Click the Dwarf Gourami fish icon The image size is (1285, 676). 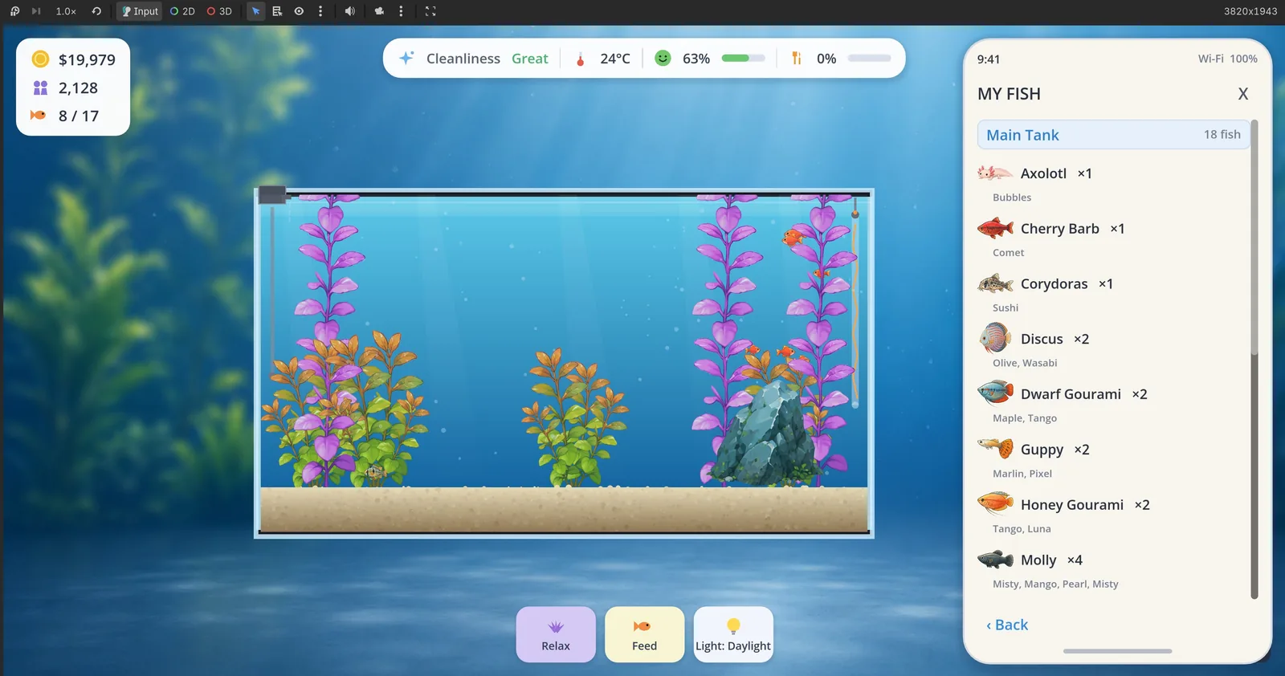(995, 393)
